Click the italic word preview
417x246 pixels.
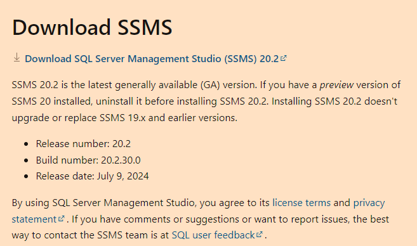[336, 85]
